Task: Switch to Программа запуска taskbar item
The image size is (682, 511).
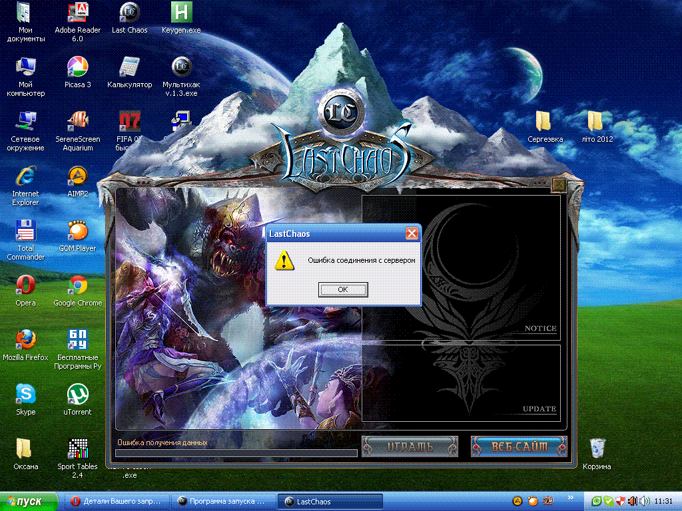Action: (x=222, y=502)
